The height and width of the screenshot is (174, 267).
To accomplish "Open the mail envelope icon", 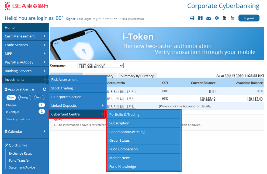I will (x=209, y=18).
